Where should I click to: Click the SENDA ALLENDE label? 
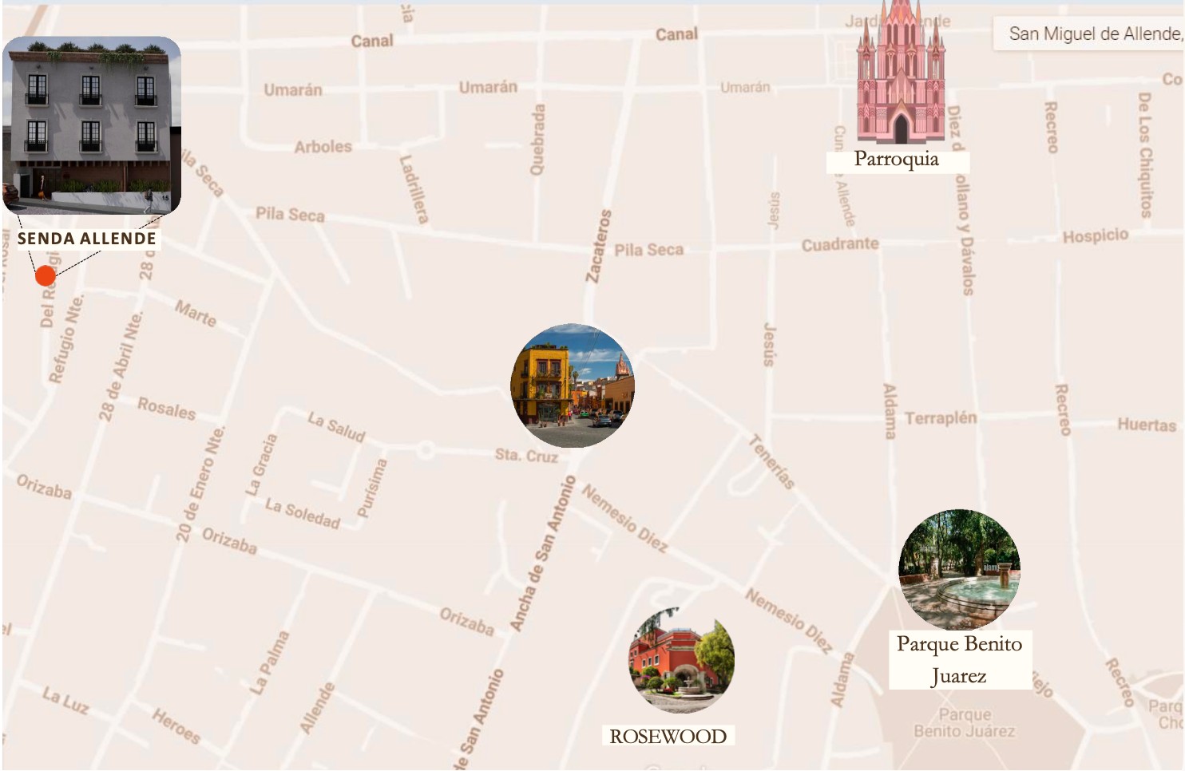[87, 239]
